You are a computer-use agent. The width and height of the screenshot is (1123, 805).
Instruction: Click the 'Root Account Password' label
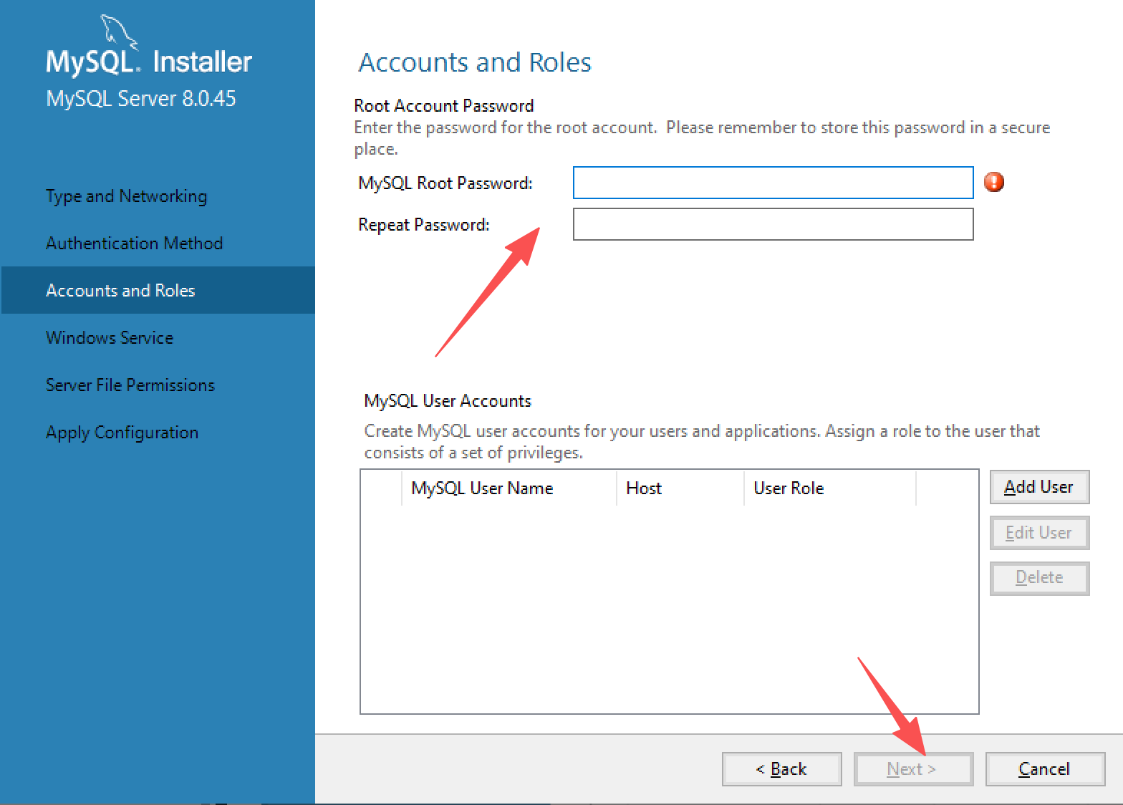coord(444,106)
